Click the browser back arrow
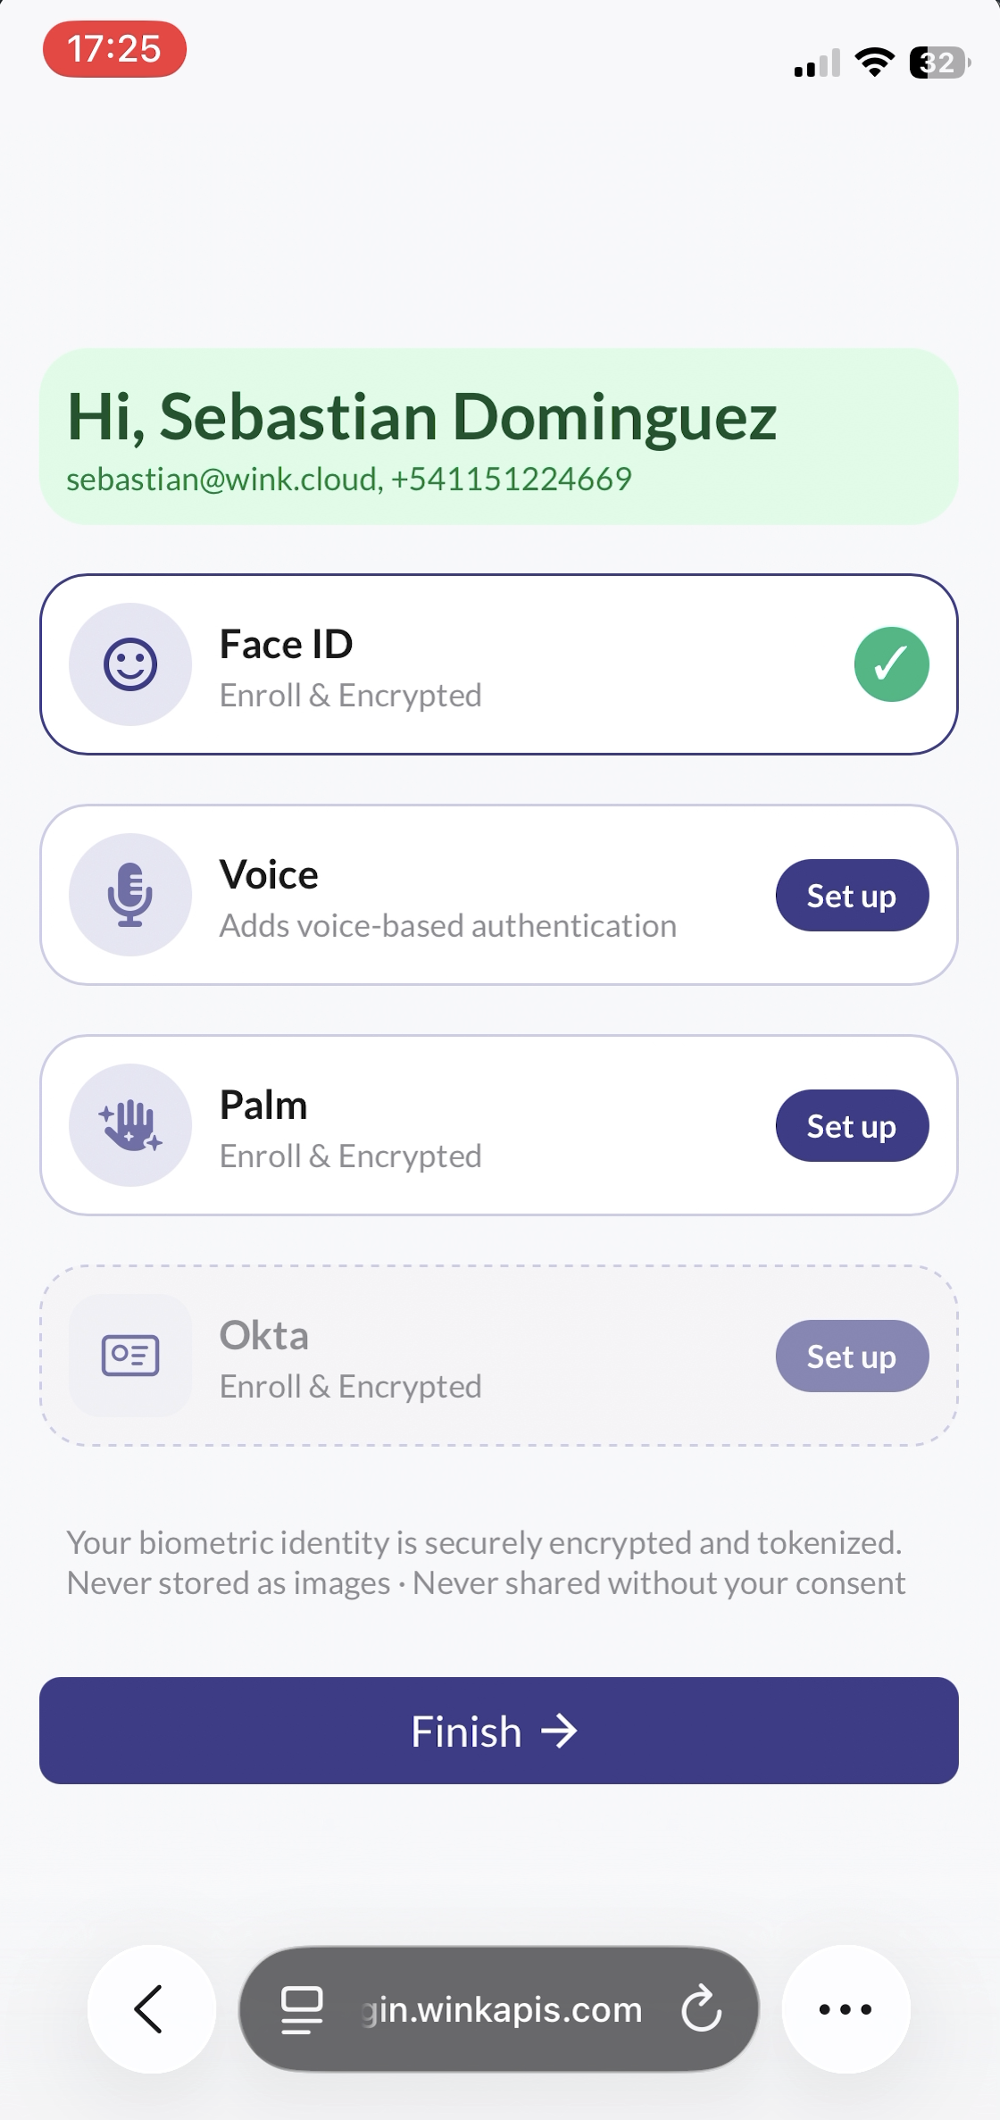The image size is (1000, 2120). point(152,2009)
